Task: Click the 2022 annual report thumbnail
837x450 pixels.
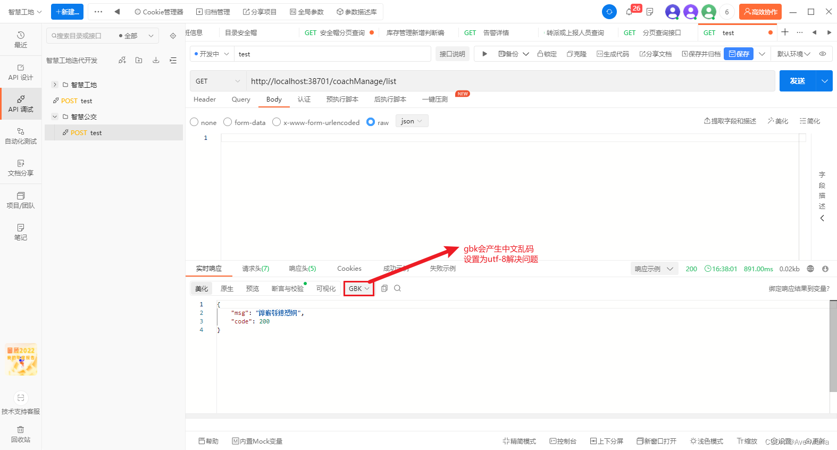Action: coord(21,360)
